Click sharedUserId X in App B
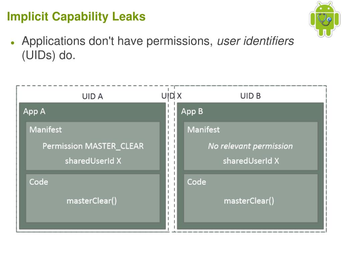 [x=251, y=161]
